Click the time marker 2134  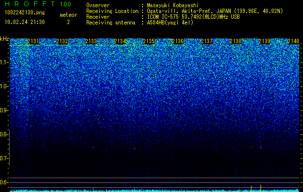(120, 41)
